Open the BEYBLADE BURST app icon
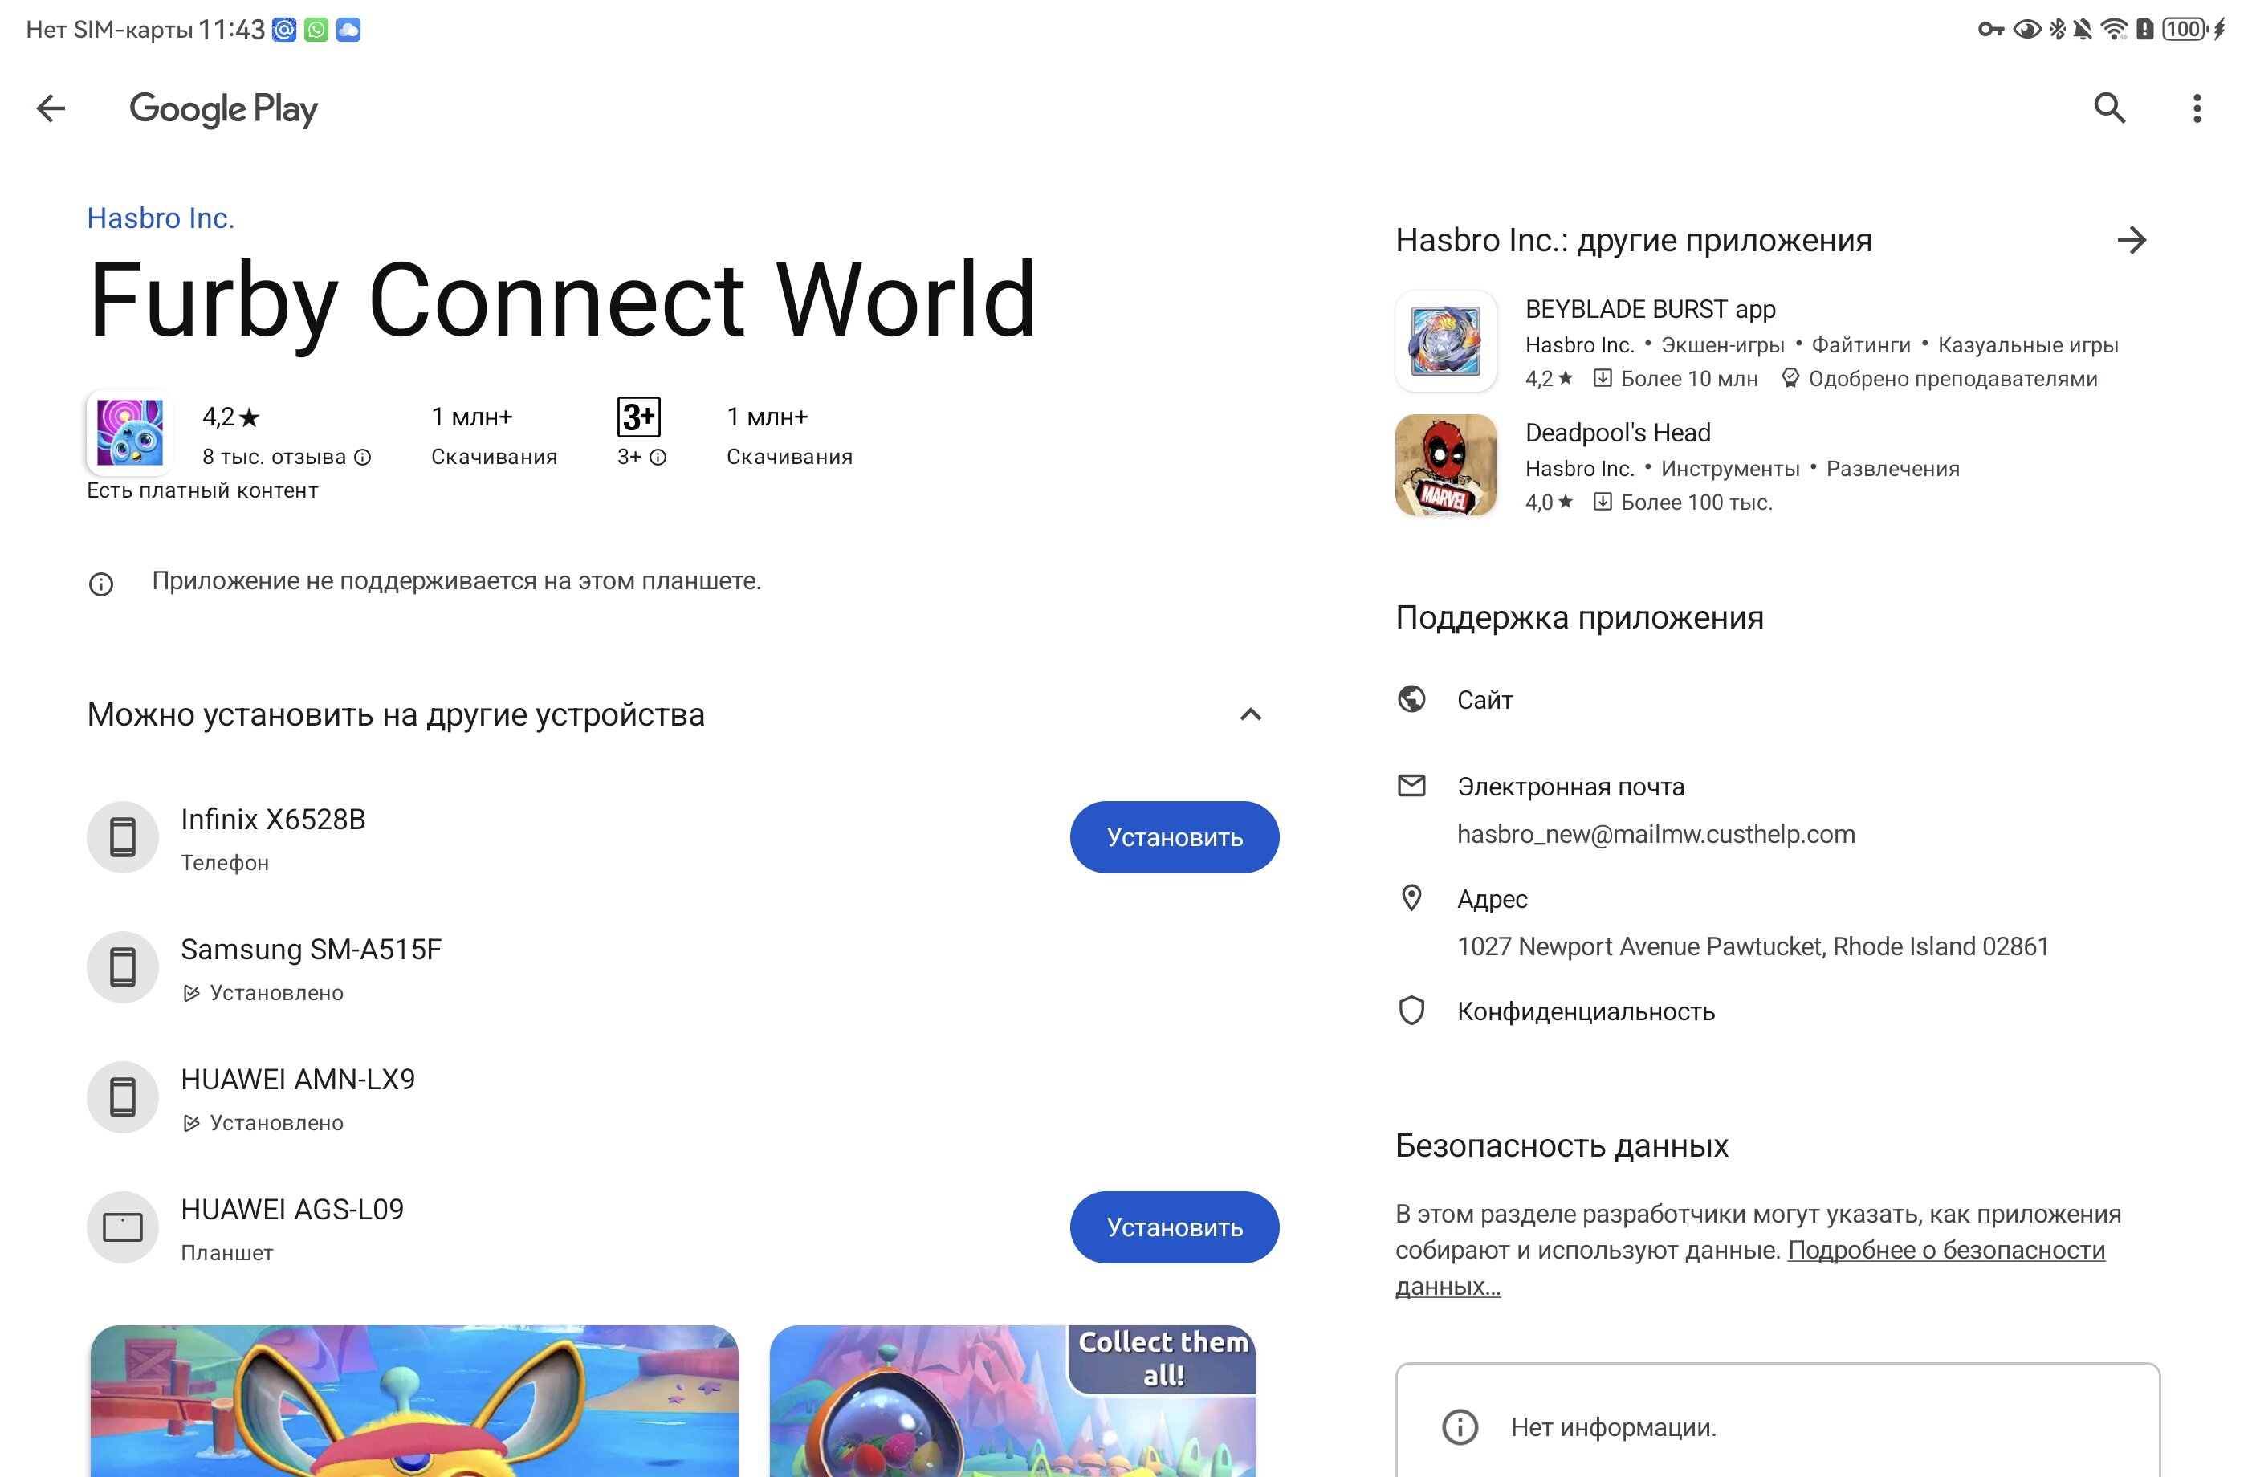The image size is (2248, 1477). (x=1445, y=341)
